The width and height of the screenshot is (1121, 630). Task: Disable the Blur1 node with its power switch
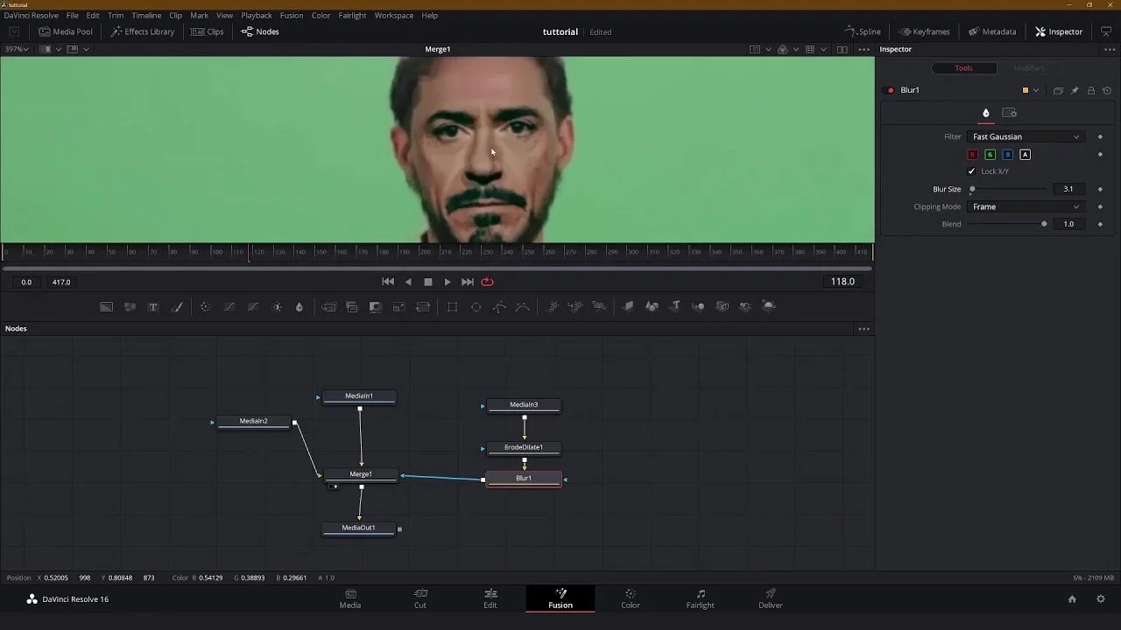tap(891, 89)
